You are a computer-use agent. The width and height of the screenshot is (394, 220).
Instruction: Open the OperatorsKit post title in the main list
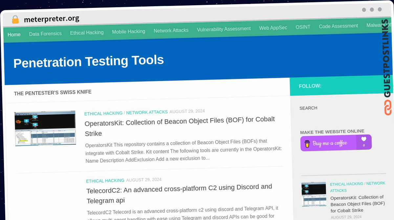tap(180, 126)
